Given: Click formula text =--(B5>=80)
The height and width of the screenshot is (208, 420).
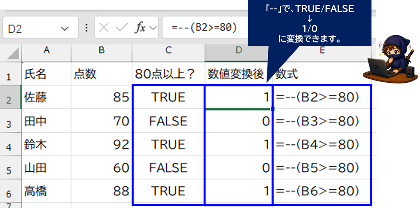Looking at the screenshot, I should click(317, 167).
